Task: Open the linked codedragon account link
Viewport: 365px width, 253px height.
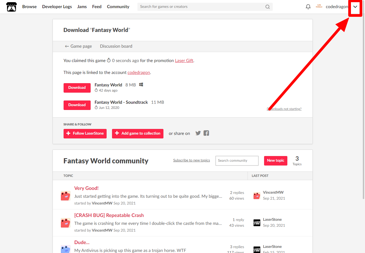Action: (139, 73)
